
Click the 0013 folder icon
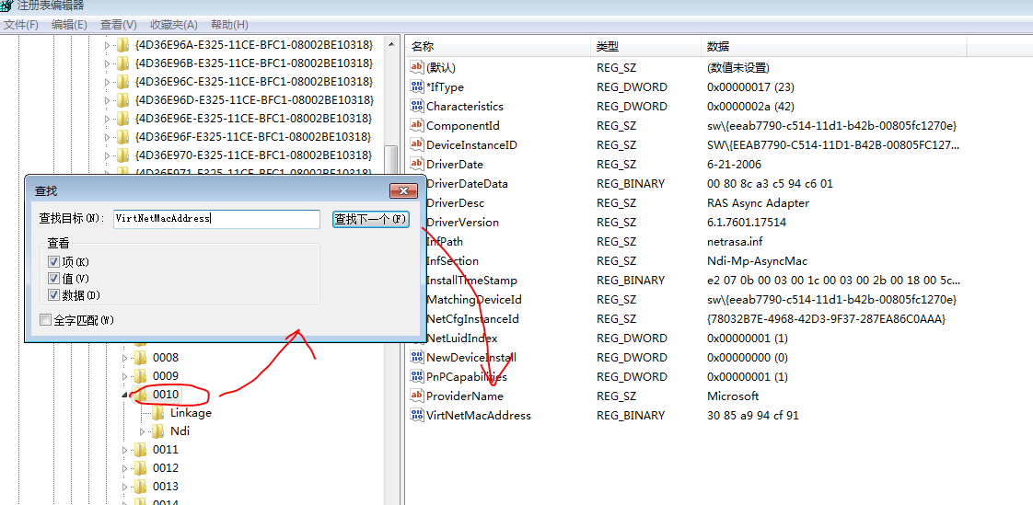click(140, 487)
